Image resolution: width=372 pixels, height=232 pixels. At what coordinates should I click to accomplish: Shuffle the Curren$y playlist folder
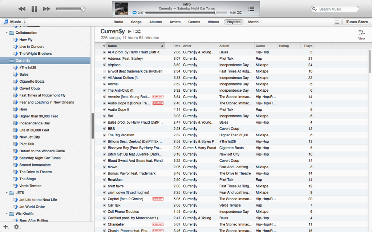pos(138,32)
